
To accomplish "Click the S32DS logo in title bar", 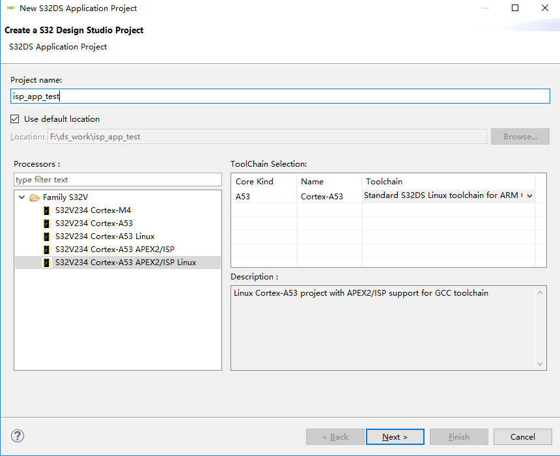I will tap(11, 8).
